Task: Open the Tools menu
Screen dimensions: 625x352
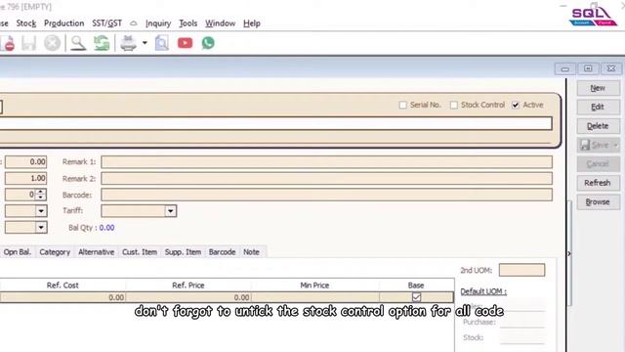Action: pos(187,23)
